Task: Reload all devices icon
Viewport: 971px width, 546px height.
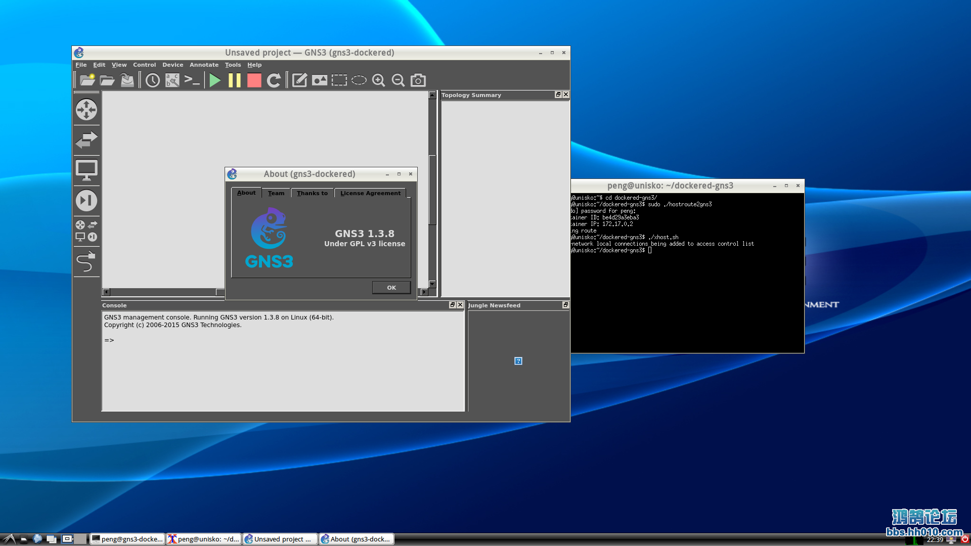Action: pos(274,80)
